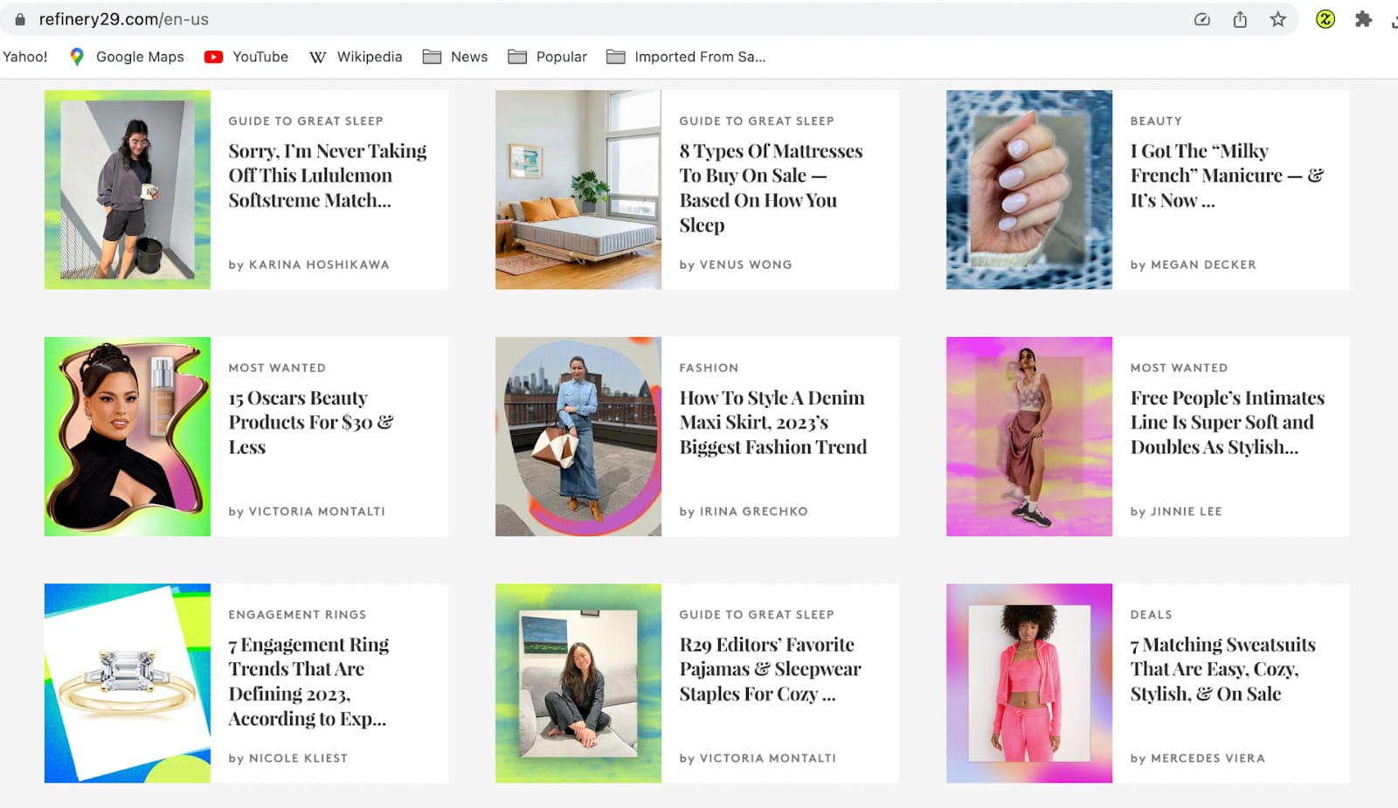
Task: Open the YouTube bookmark
Action: coord(246,57)
